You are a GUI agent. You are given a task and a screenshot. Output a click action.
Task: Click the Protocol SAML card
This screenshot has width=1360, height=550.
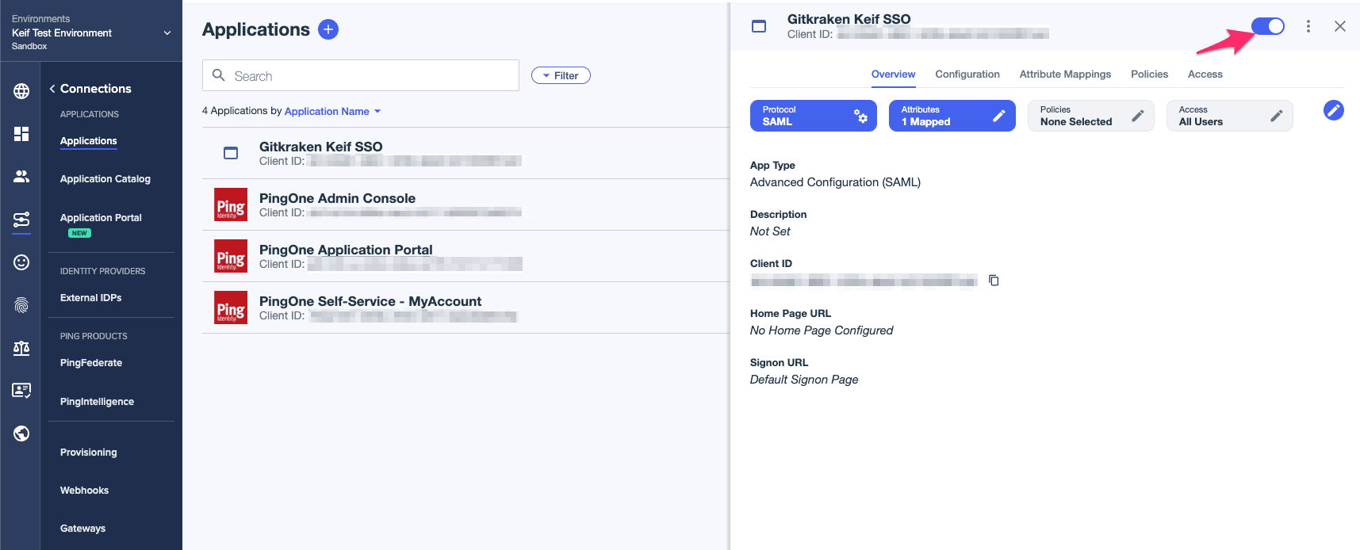pos(814,116)
